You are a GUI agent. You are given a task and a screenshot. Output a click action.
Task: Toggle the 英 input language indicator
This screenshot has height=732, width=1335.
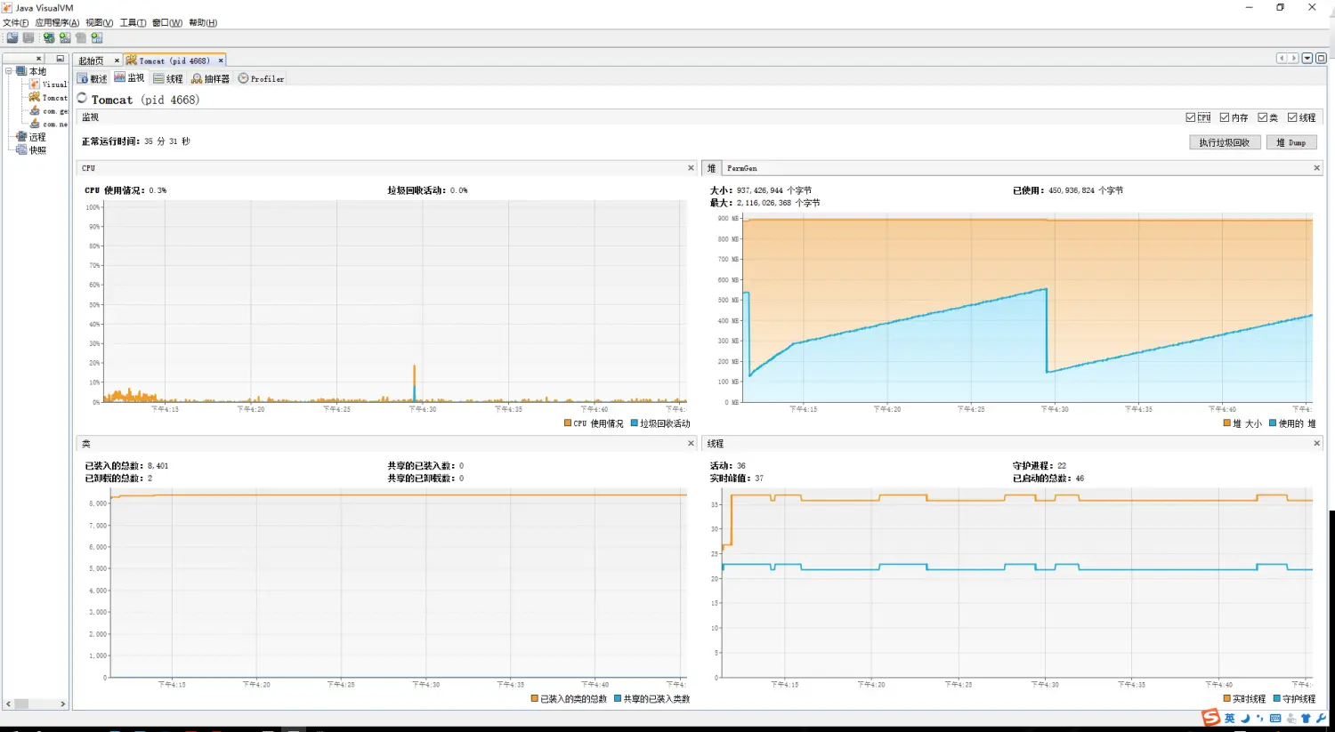point(1230,719)
